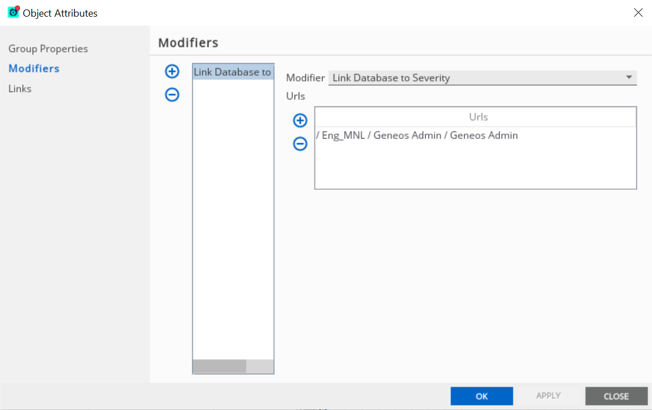Switch to the Links section
The height and width of the screenshot is (410, 652).
pyautogui.click(x=20, y=89)
